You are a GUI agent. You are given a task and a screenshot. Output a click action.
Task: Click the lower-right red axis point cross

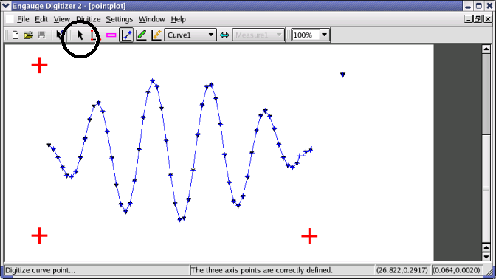pos(309,236)
